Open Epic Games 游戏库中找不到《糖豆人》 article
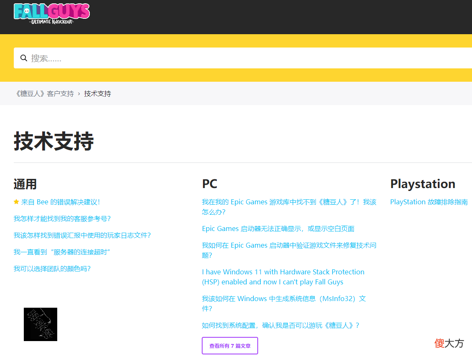Screen dimensions: 472x359 289,207
